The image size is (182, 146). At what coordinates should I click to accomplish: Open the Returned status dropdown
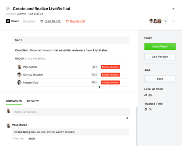[x=29, y=21]
